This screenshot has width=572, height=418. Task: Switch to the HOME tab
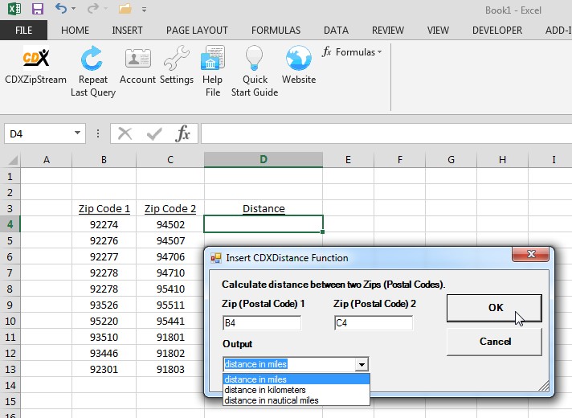pos(75,31)
